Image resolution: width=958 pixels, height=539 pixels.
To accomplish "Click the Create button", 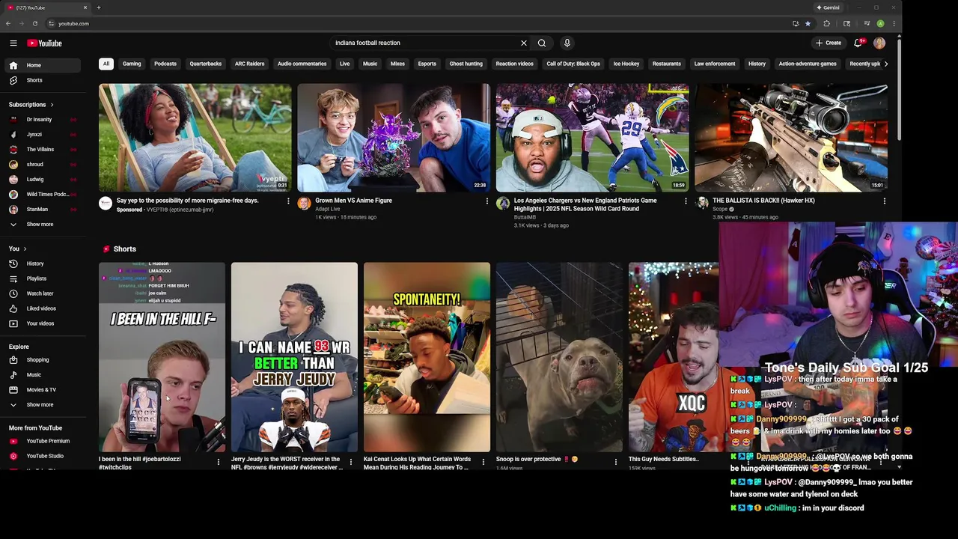I will click(829, 43).
